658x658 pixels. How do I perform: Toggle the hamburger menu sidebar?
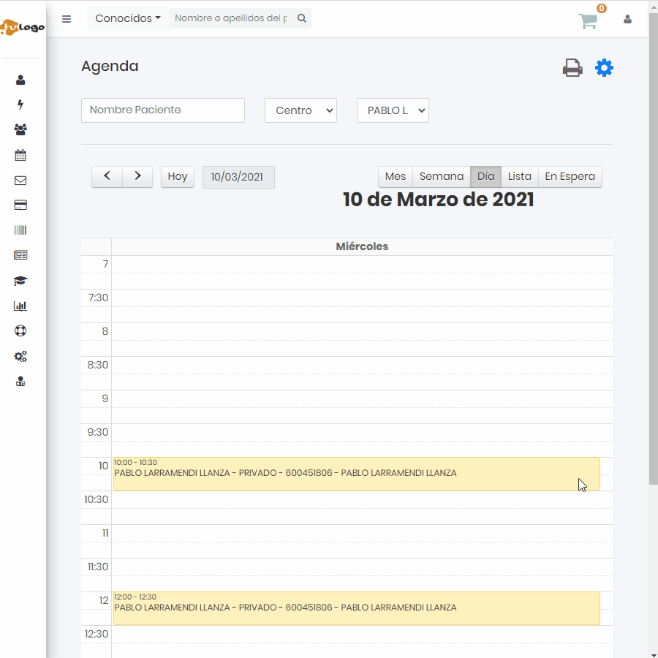pos(67,19)
